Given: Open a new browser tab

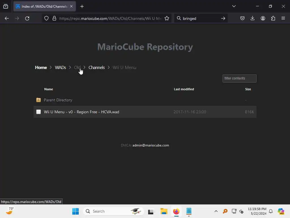Looking at the screenshot, I should 82,7.
